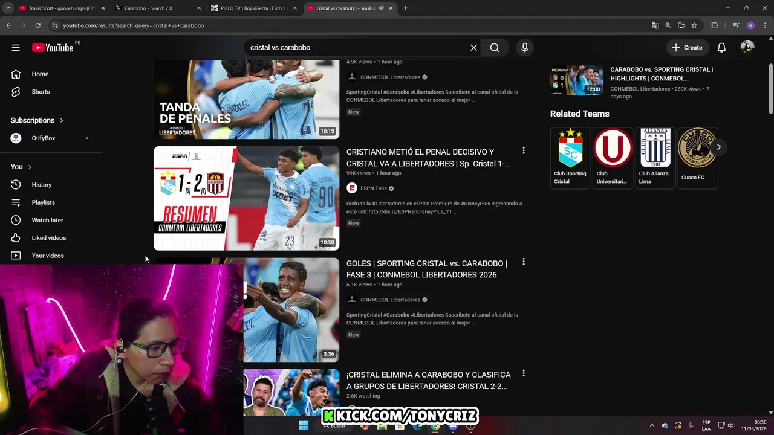The image size is (774, 435).
Task: Play the 12:00 highlights thumbnail
Action: 577,80
